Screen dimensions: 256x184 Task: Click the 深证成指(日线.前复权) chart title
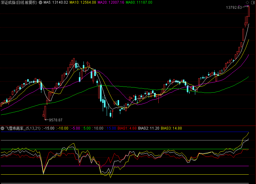19,2
